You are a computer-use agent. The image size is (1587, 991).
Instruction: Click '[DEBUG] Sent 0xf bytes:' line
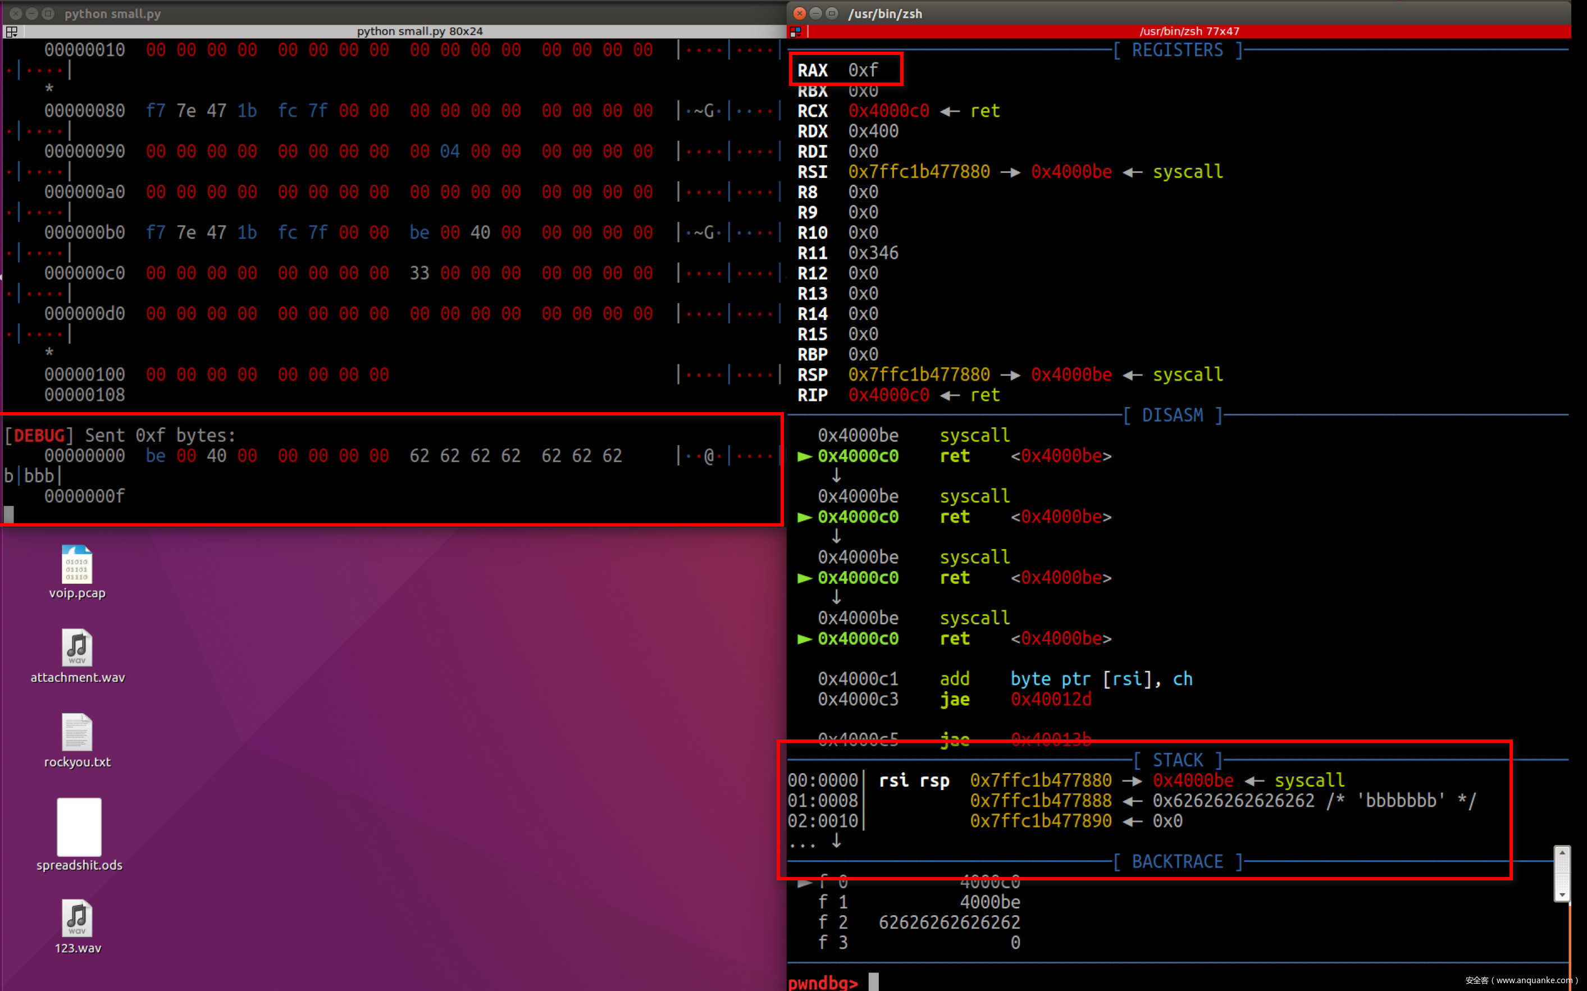pyautogui.click(x=120, y=436)
